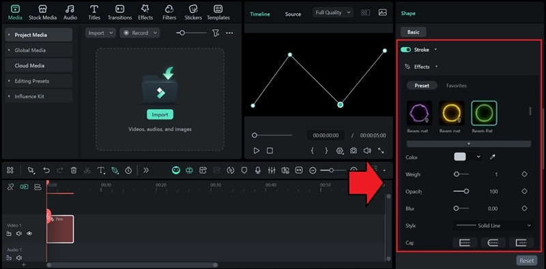This screenshot has width=546, height=269.
Task: Open the Full Quality dropdown
Action: coord(333,12)
